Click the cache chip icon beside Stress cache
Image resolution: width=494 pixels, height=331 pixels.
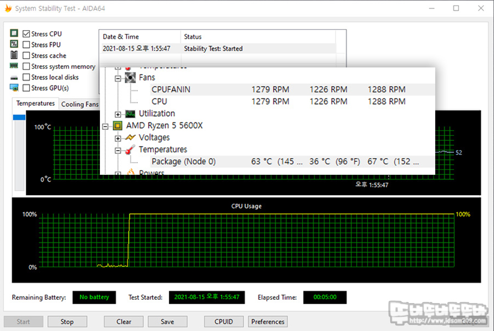(14, 55)
